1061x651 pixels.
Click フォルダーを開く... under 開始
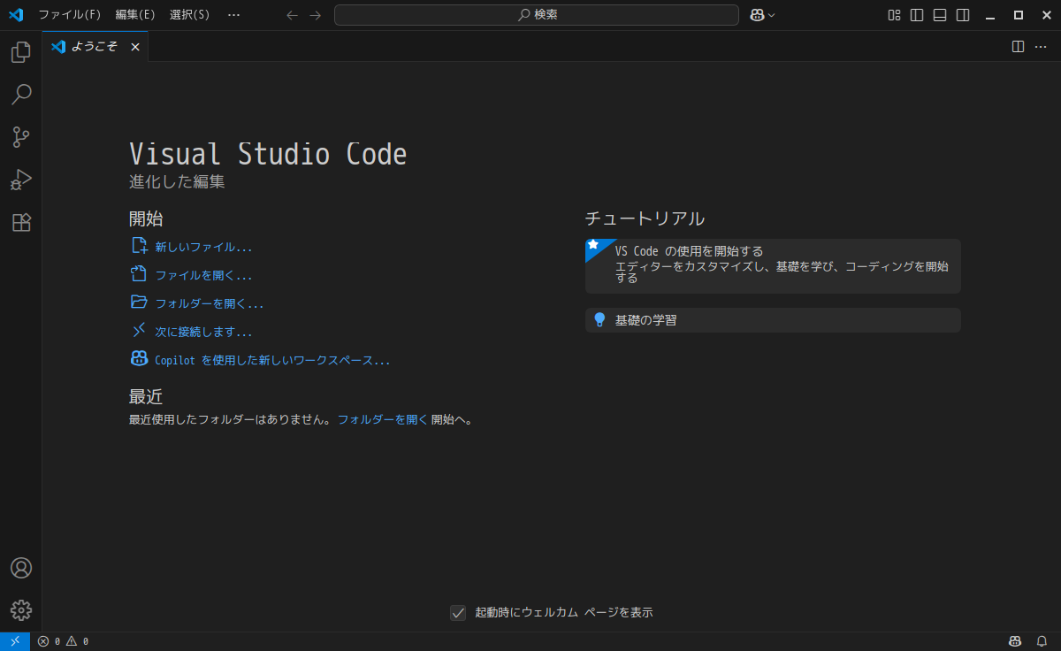coord(210,303)
